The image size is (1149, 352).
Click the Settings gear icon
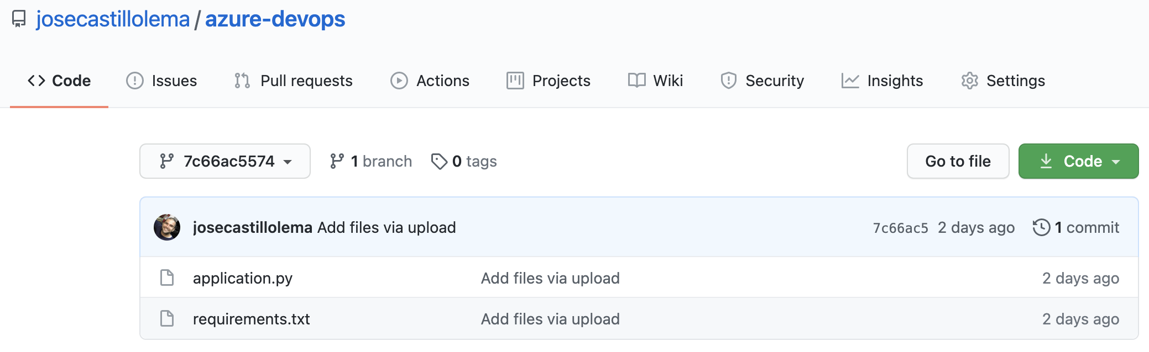[x=970, y=81]
